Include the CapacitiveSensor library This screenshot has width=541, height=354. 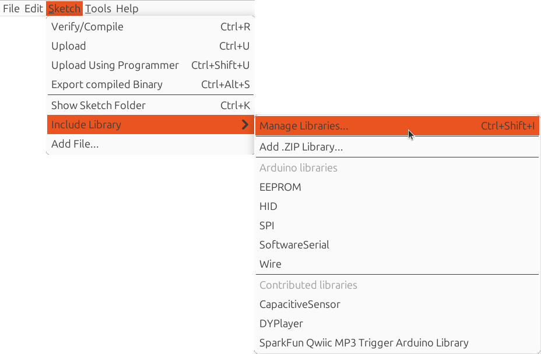[300, 304]
